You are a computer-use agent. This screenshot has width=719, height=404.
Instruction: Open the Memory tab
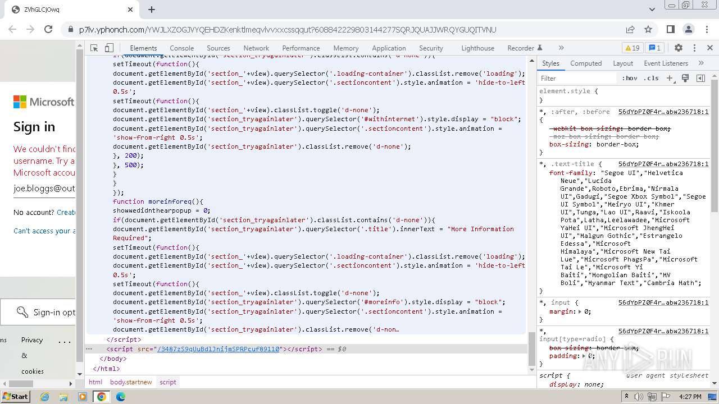pyautogui.click(x=346, y=48)
